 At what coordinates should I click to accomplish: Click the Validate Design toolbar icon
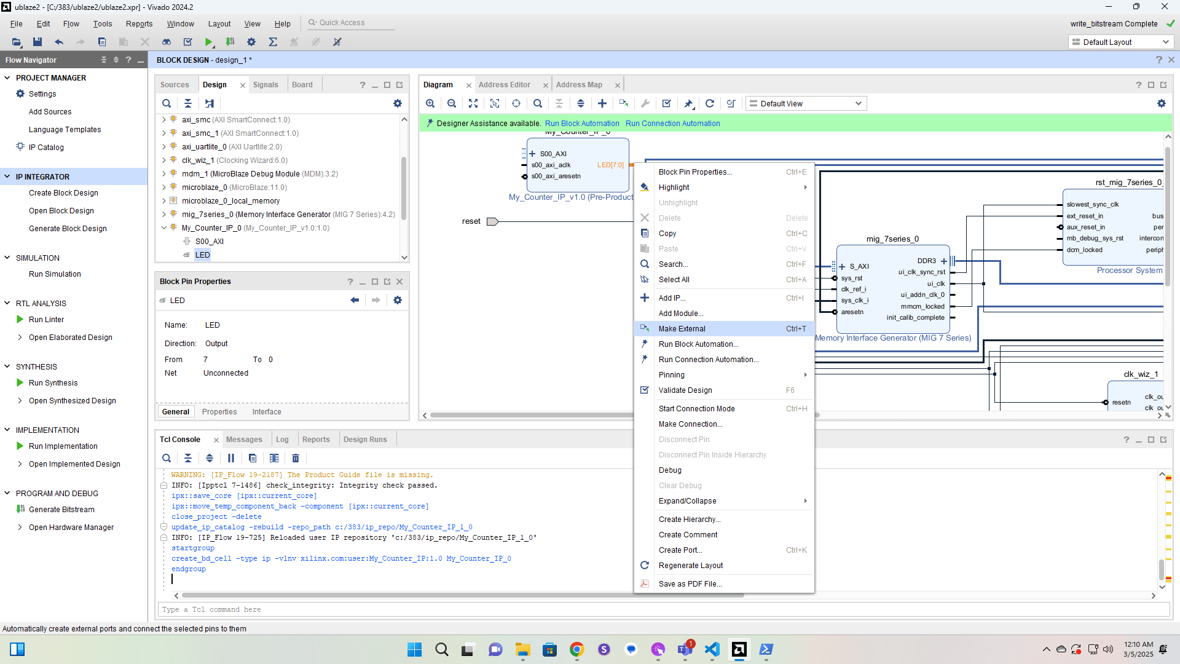tap(666, 103)
